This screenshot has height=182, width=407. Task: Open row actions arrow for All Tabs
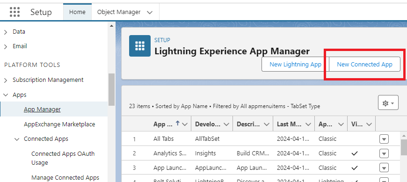point(384,139)
